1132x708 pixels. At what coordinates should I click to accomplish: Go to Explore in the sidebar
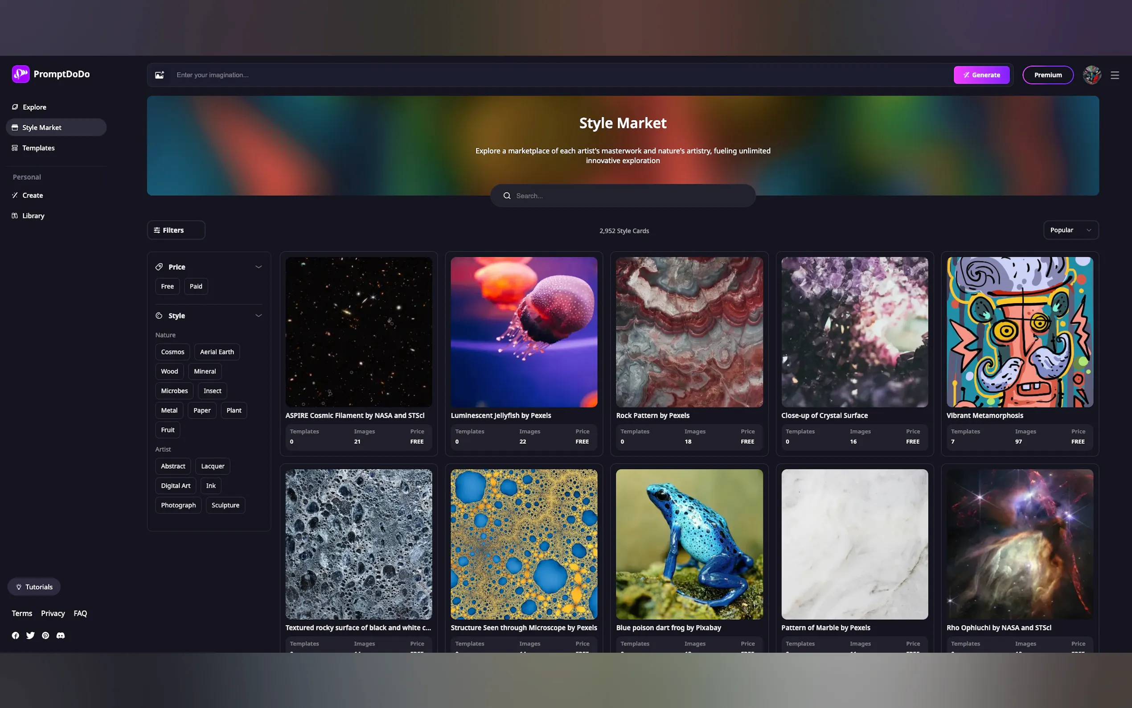[34, 107]
